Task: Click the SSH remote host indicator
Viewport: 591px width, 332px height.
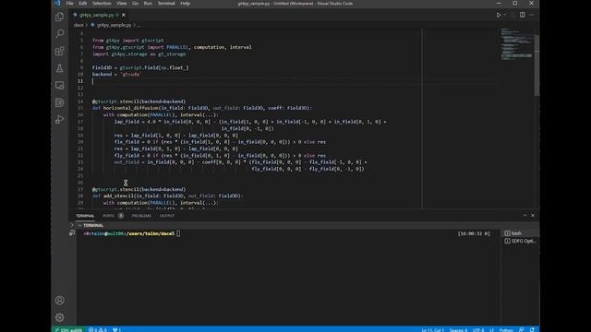Action: point(69,329)
